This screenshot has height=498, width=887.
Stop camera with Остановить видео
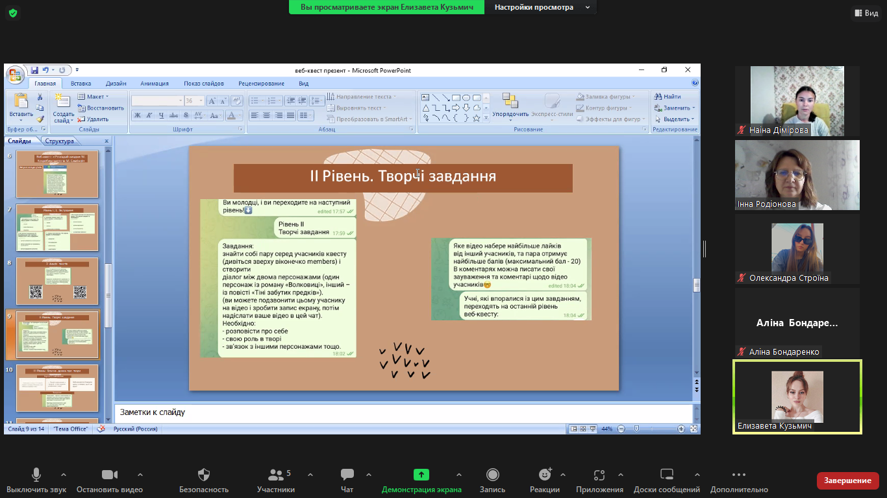point(109,475)
